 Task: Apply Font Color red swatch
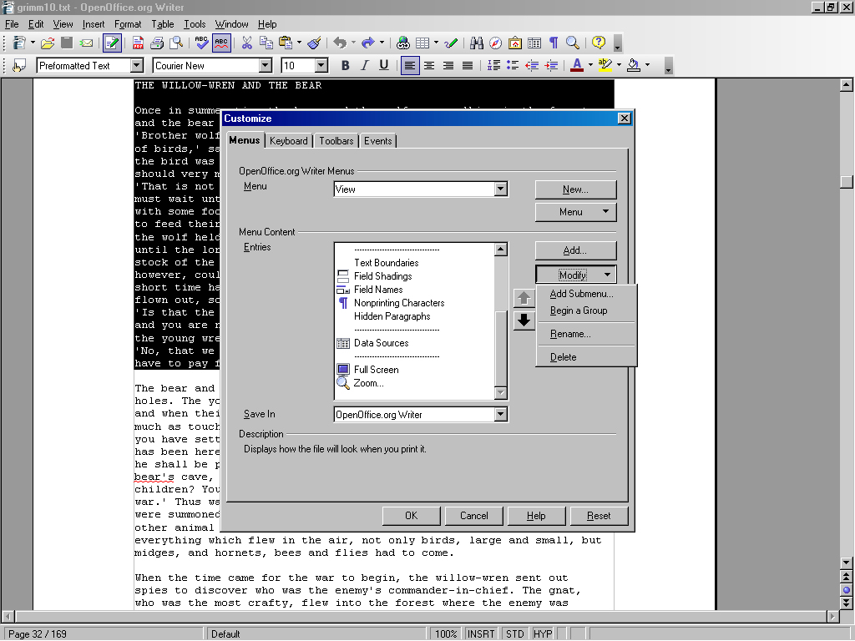(577, 66)
